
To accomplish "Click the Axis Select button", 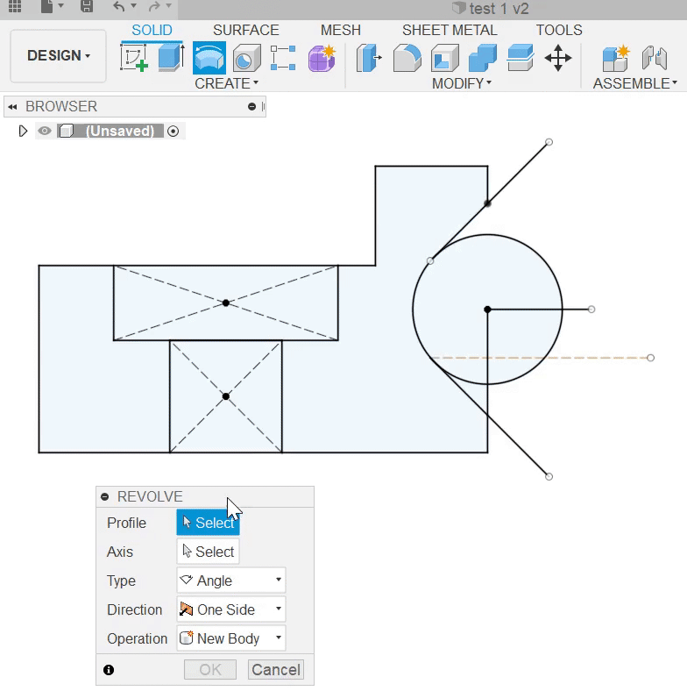I will pyautogui.click(x=208, y=552).
